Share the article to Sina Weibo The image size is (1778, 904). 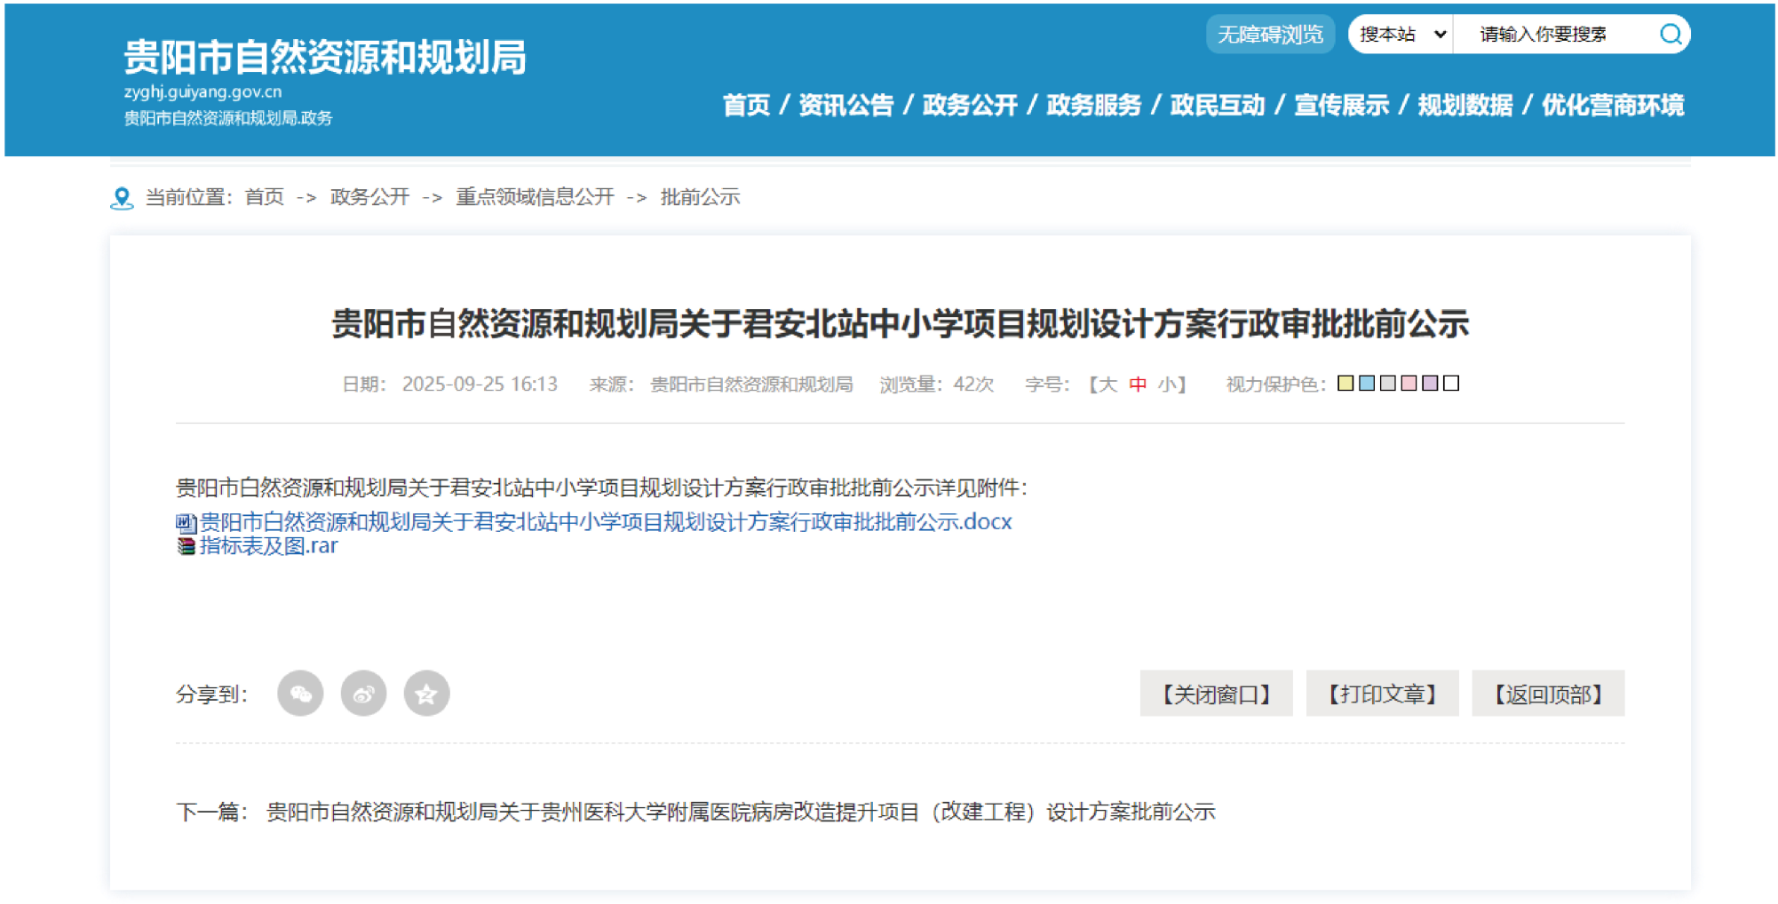363,694
